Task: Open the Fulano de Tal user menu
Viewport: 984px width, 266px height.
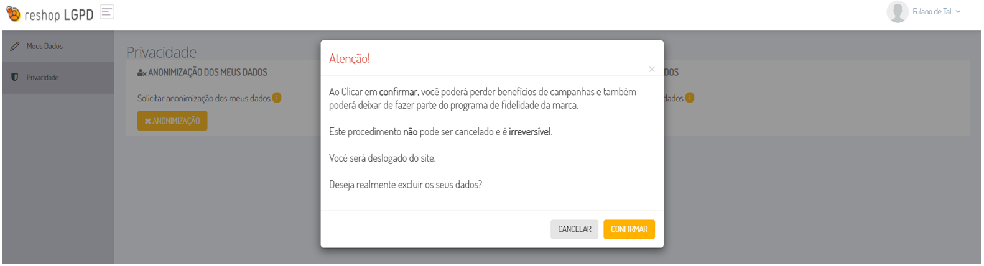Action: (x=931, y=12)
